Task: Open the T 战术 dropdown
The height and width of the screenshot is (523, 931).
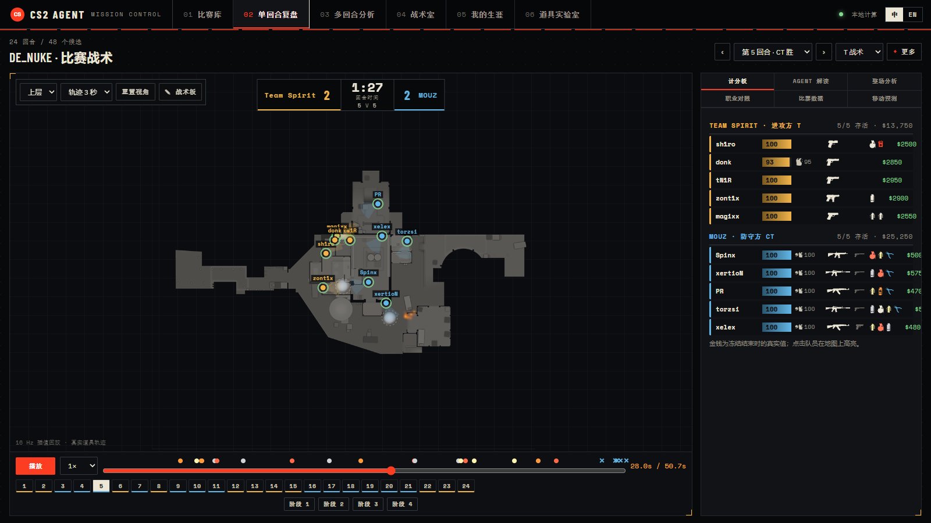Action: pos(859,52)
